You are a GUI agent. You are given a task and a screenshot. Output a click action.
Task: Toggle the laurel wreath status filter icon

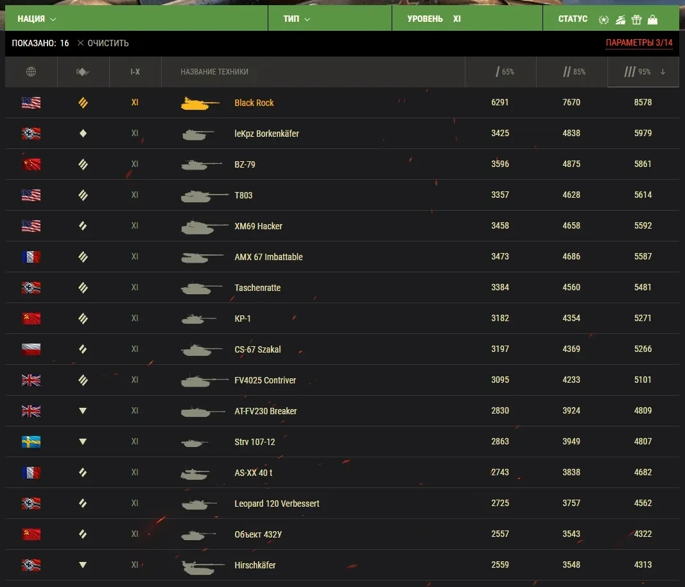pyautogui.click(x=603, y=19)
